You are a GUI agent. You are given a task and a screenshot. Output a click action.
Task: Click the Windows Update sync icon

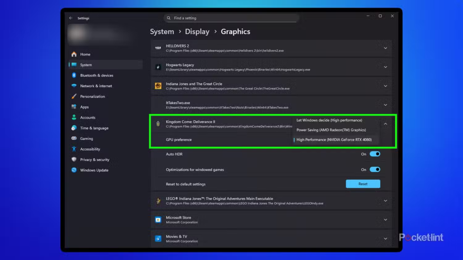[x=74, y=170]
